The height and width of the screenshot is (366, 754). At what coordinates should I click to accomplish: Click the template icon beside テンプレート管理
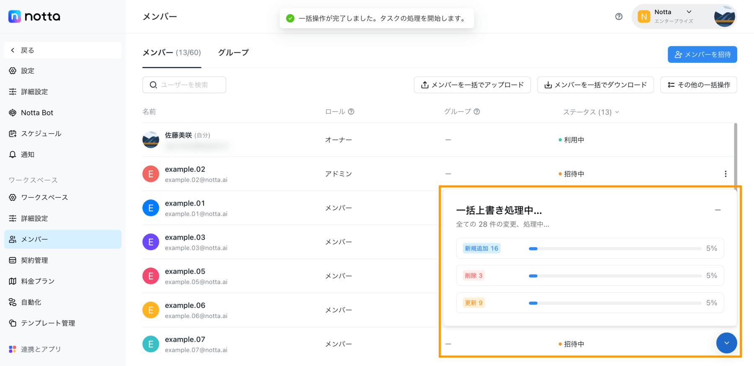click(x=13, y=323)
